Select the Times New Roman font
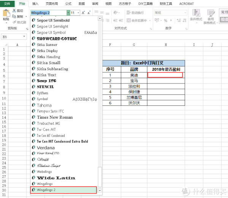Image resolution: width=228 pixels, height=198 pixels. coord(64,117)
